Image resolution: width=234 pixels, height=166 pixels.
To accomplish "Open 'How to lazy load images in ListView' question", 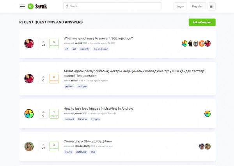I will pos(98,108).
